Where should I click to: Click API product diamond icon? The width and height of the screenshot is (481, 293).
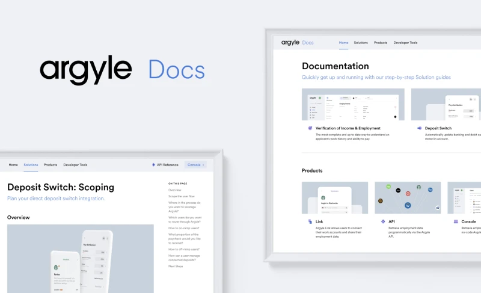(x=383, y=221)
